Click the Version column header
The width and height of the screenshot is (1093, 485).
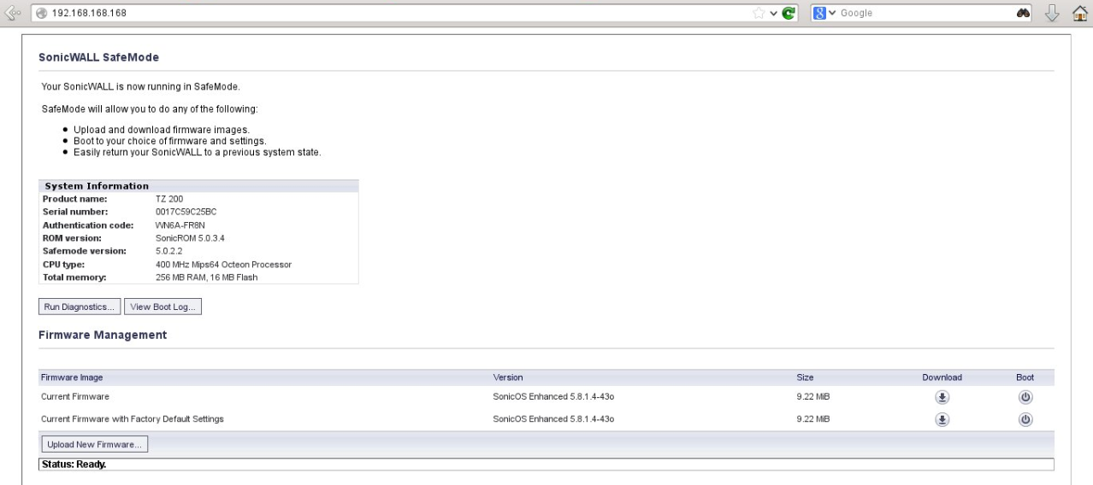click(x=508, y=377)
